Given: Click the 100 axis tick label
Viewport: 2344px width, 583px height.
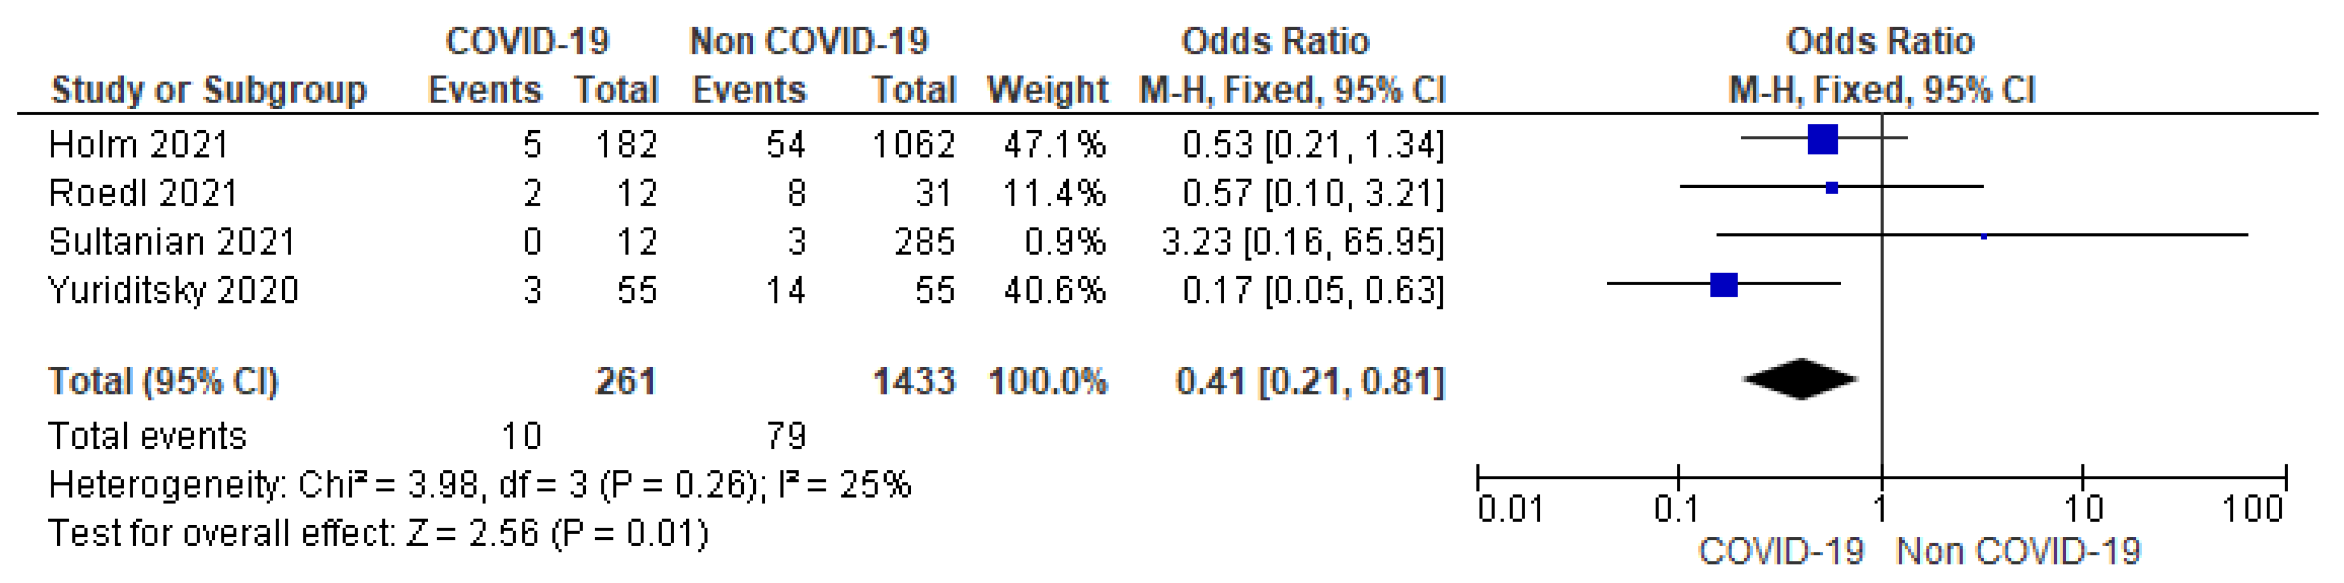Looking at the screenshot, I should pyautogui.click(x=2253, y=509).
